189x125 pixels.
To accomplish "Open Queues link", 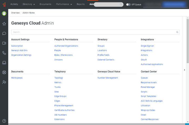I will 144,78.
